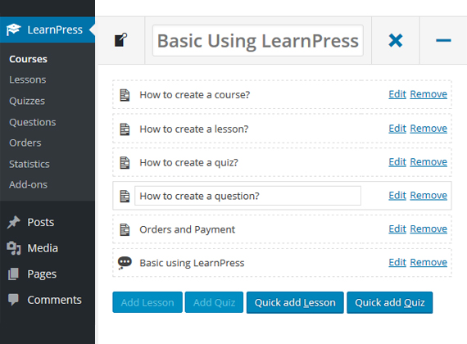Edit How to create a lesson? item
Screen dimensions: 467x344
pos(397,129)
